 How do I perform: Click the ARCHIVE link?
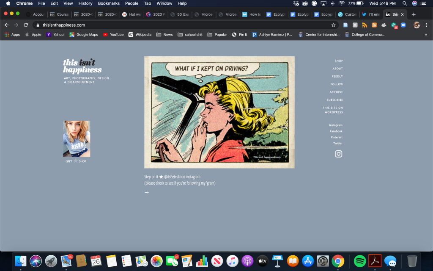(x=336, y=92)
